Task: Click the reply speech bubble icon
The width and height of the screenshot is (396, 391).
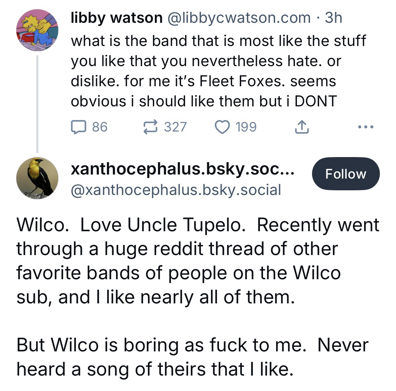Action: pyautogui.click(x=79, y=127)
